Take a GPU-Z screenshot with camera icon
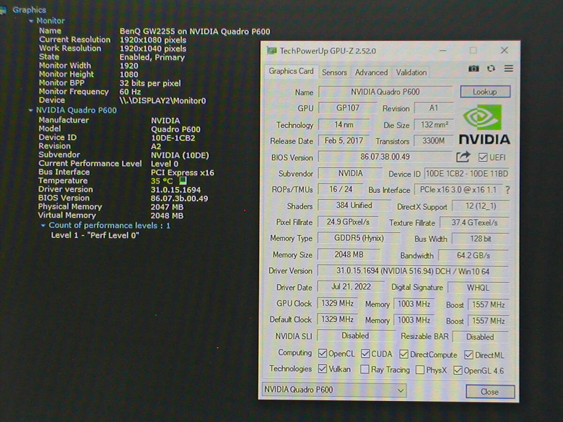 click(474, 68)
